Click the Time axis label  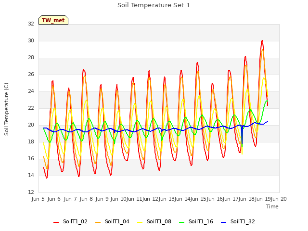(272, 206)
